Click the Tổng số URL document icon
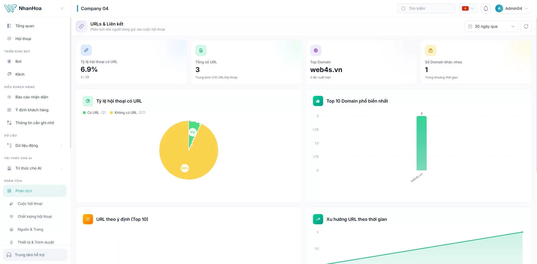 (201, 50)
